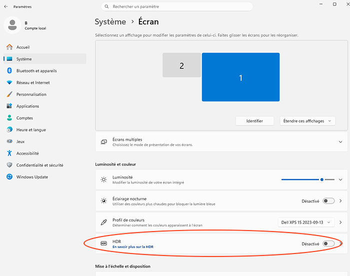Click the Mise à l'échelle et disposition heading
The height and width of the screenshot is (276, 350).
tap(122, 266)
